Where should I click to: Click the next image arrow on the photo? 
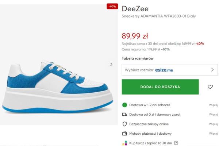click(111, 64)
